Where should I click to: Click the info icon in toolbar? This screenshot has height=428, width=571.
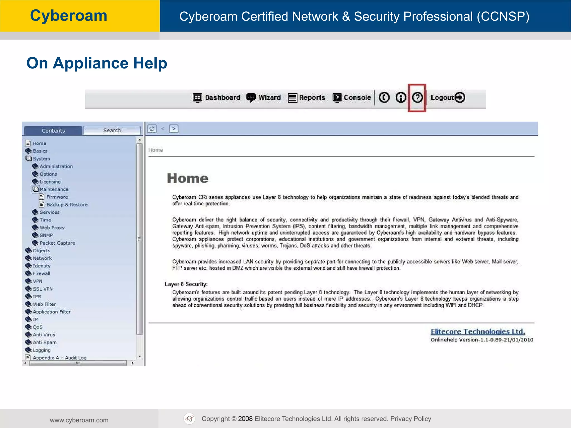pyautogui.click(x=401, y=98)
